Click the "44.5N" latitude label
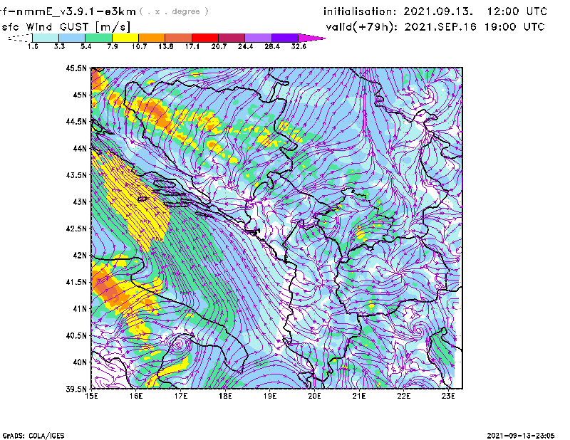Image resolution: width=570 pixels, height=440 pixels. pos(76,121)
